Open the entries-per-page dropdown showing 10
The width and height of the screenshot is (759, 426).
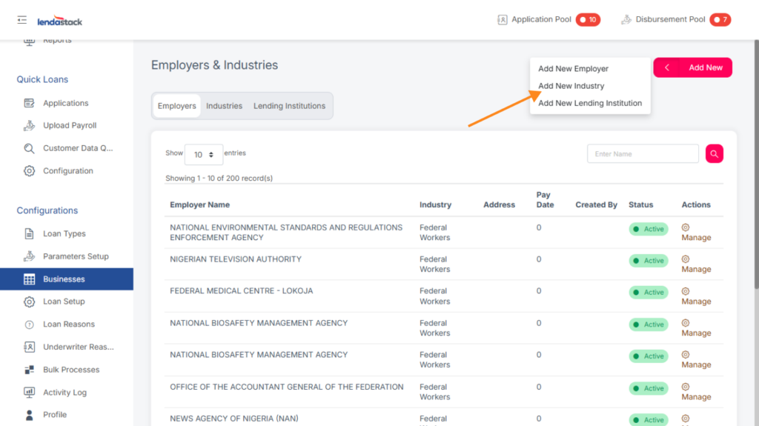(203, 155)
